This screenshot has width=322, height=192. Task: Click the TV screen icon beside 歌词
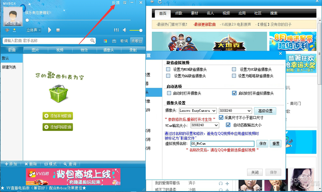tap(114, 41)
